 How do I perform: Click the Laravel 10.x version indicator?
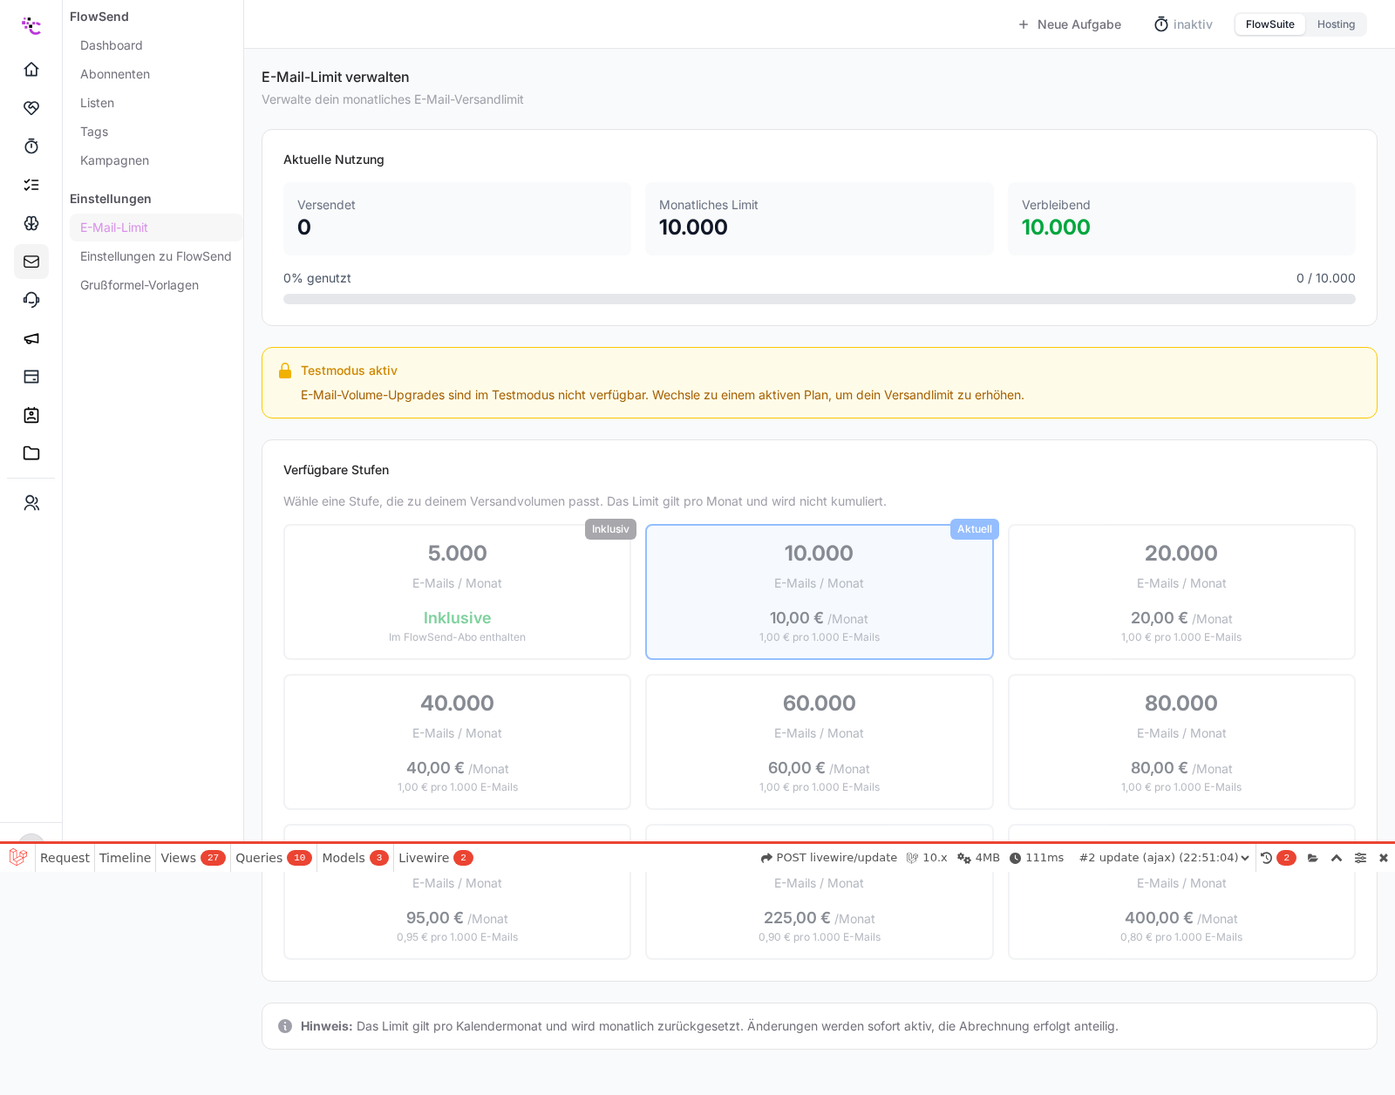tap(927, 858)
